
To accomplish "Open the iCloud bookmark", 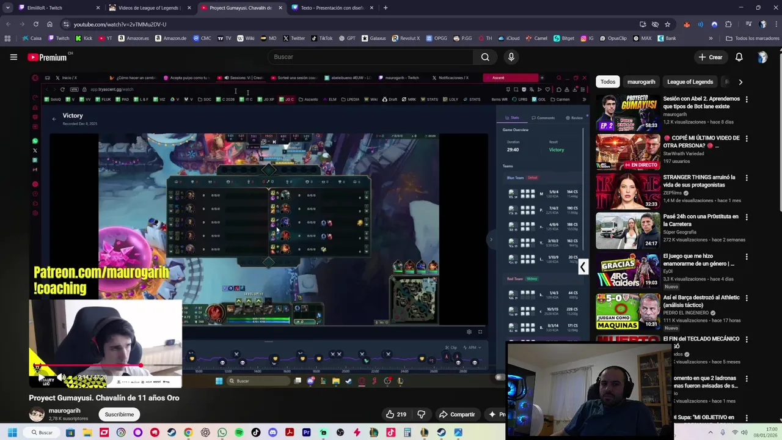I will pyautogui.click(x=509, y=38).
